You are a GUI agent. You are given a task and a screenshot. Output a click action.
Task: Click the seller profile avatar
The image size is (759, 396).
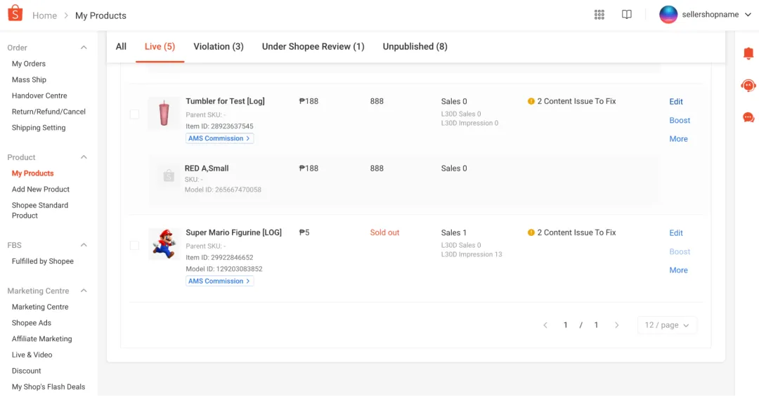click(x=668, y=15)
